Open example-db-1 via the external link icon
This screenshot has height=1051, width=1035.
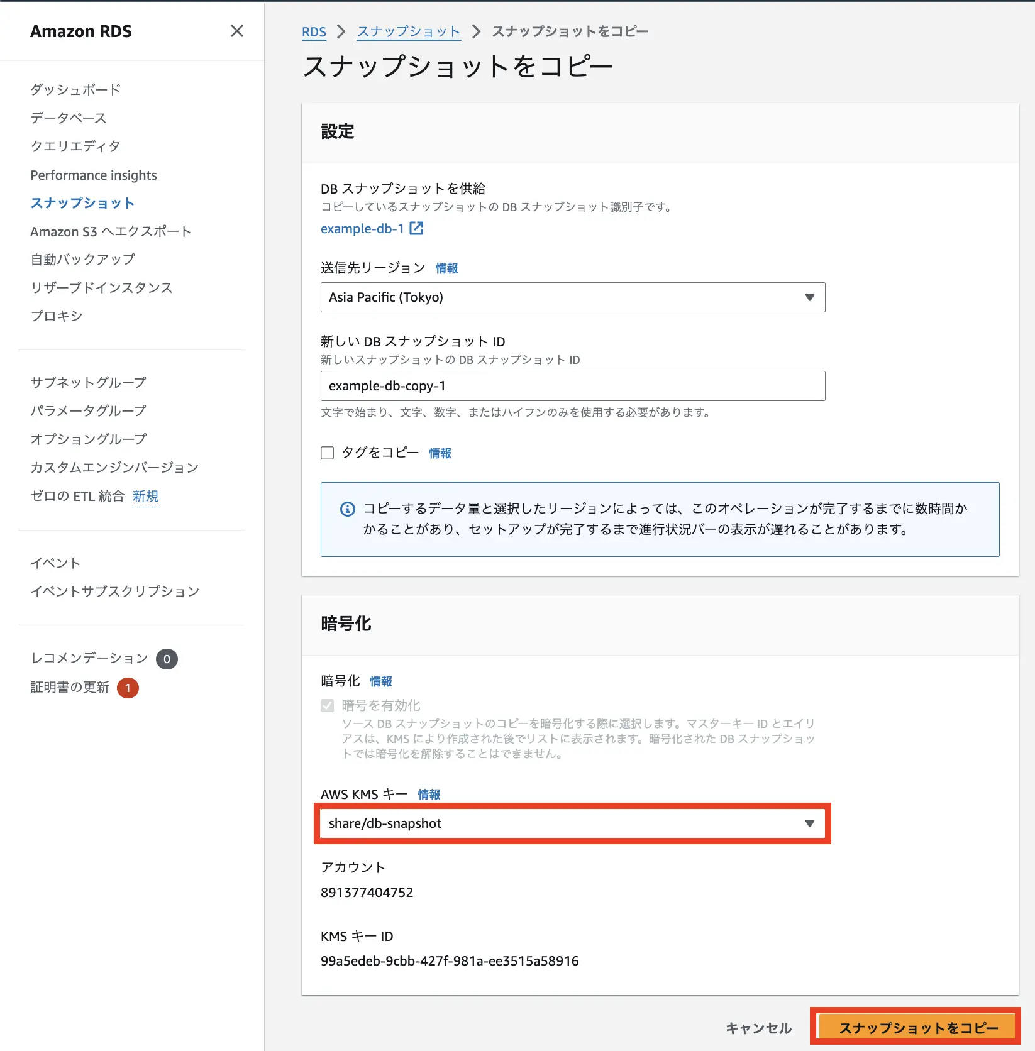(416, 228)
